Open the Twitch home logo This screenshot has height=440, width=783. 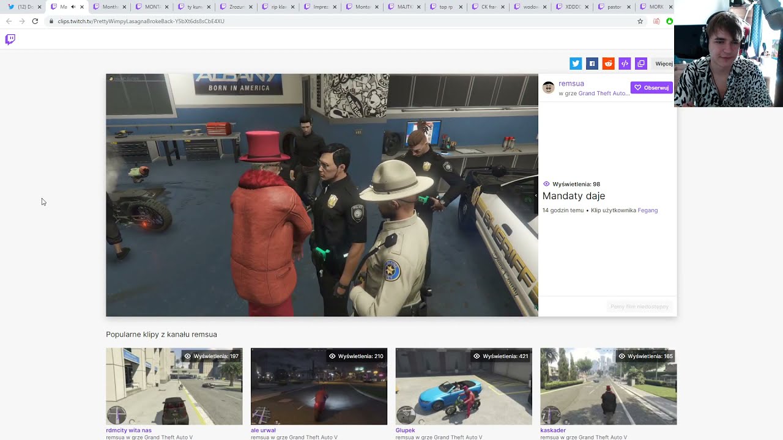(x=10, y=40)
